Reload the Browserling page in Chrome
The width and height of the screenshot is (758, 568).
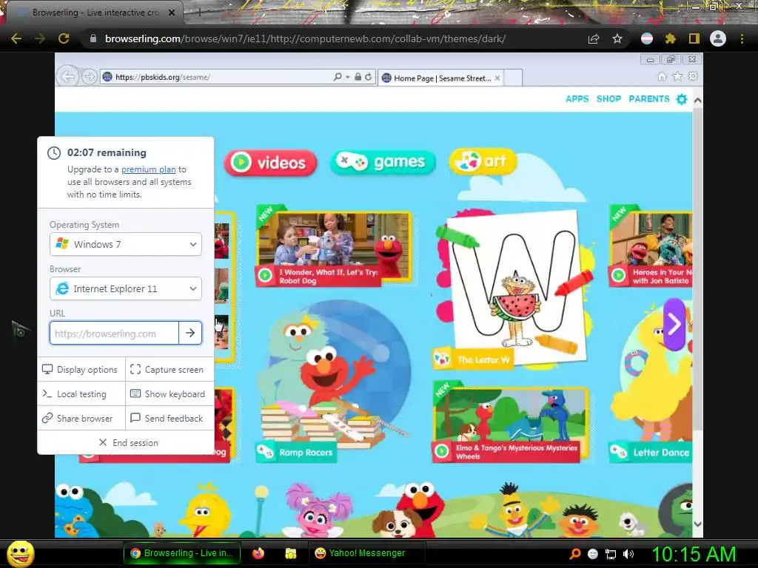tap(64, 38)
